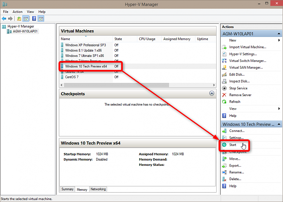Click the CPU Usage column header
The image size is (283, 202).
149,39
